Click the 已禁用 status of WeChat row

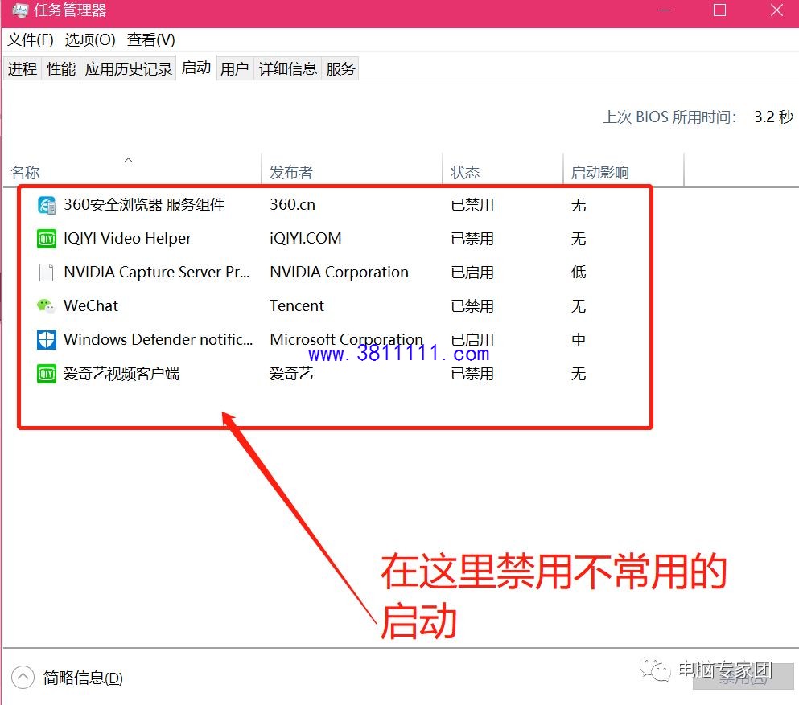pos(472,306)
